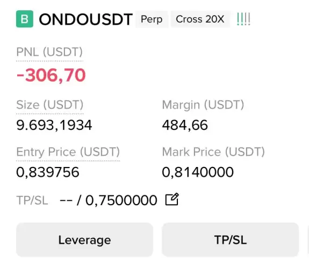Show the PNL (USDT) label explanation
Viewport: 309px width, 269px height.
coord(49,52)
